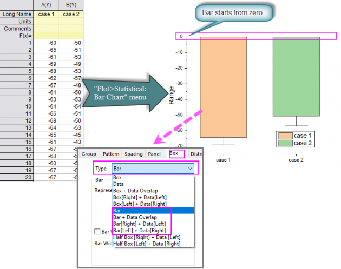Click the Long Name row label
Screen dimensions: 341x269
click(x=16, y=14)
